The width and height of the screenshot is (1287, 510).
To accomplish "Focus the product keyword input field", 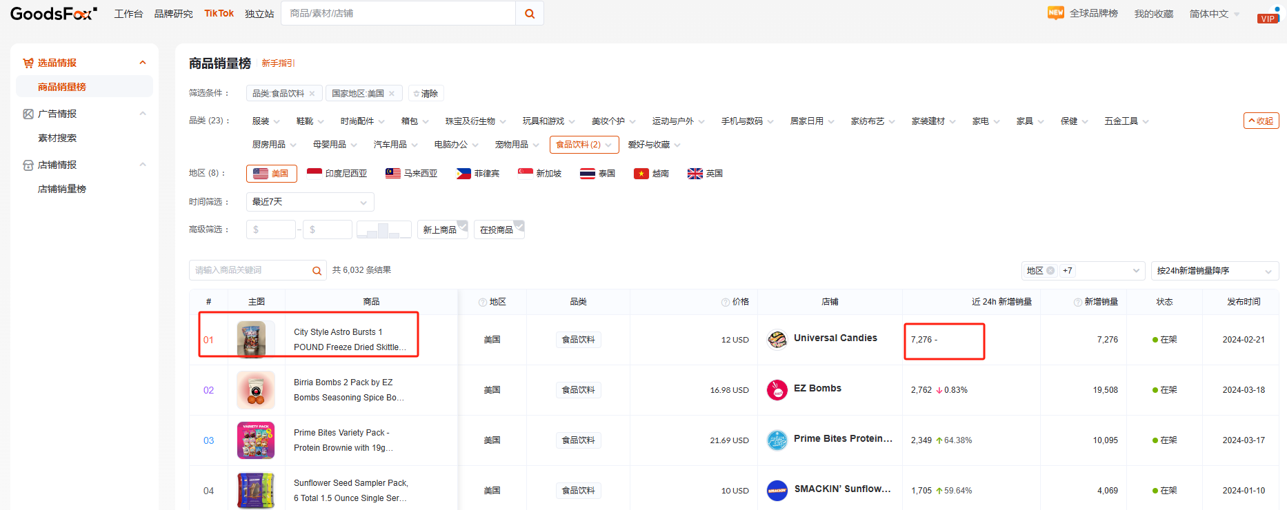I will pyautogui.click(x=250, y=271).
